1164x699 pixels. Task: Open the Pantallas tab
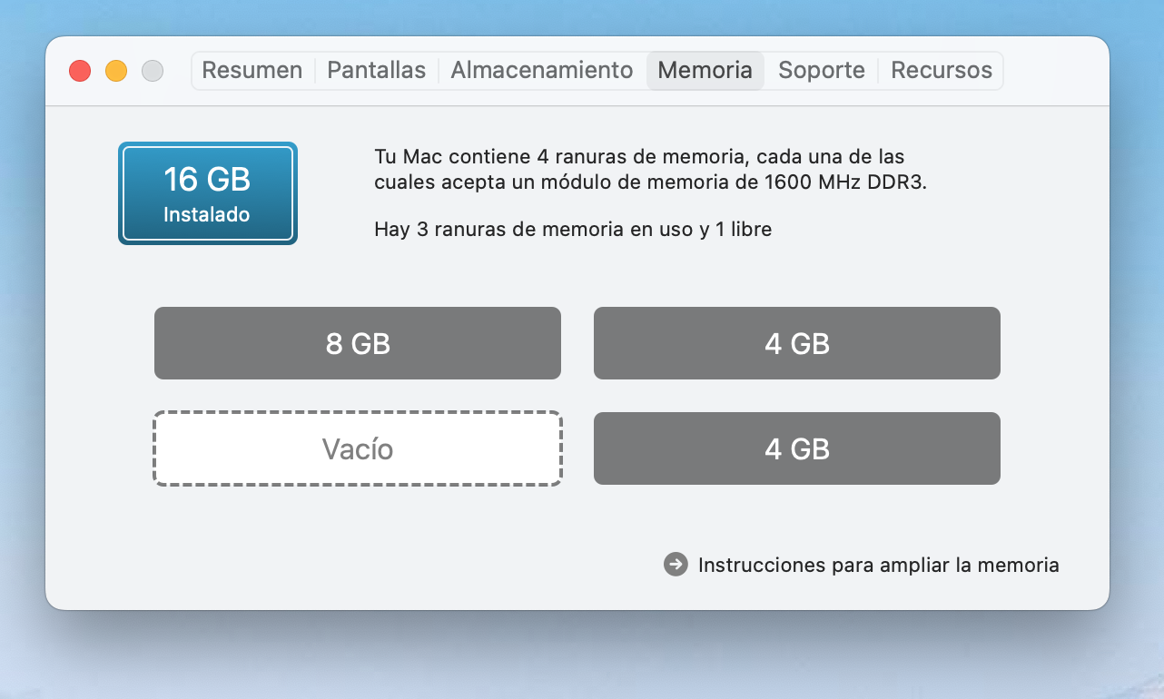[376, 71]
